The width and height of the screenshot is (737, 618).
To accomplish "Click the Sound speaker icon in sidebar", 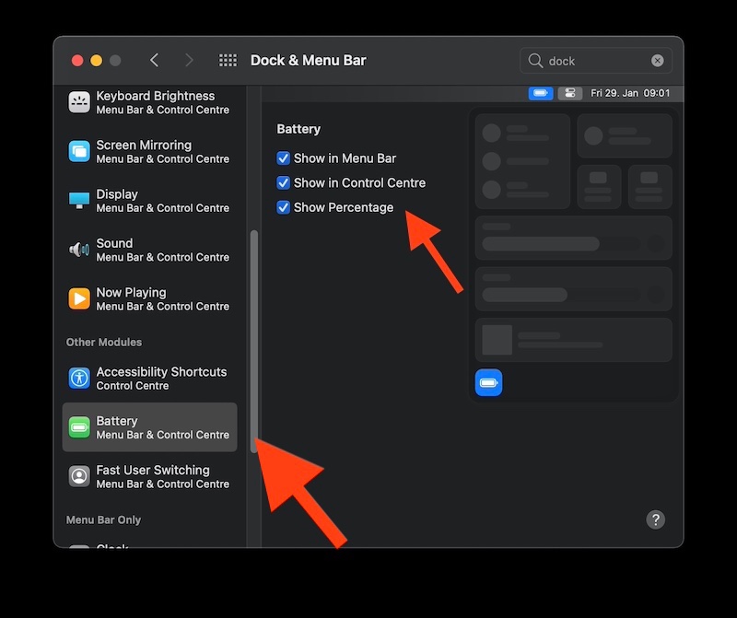I will click(x=79, y=250).
